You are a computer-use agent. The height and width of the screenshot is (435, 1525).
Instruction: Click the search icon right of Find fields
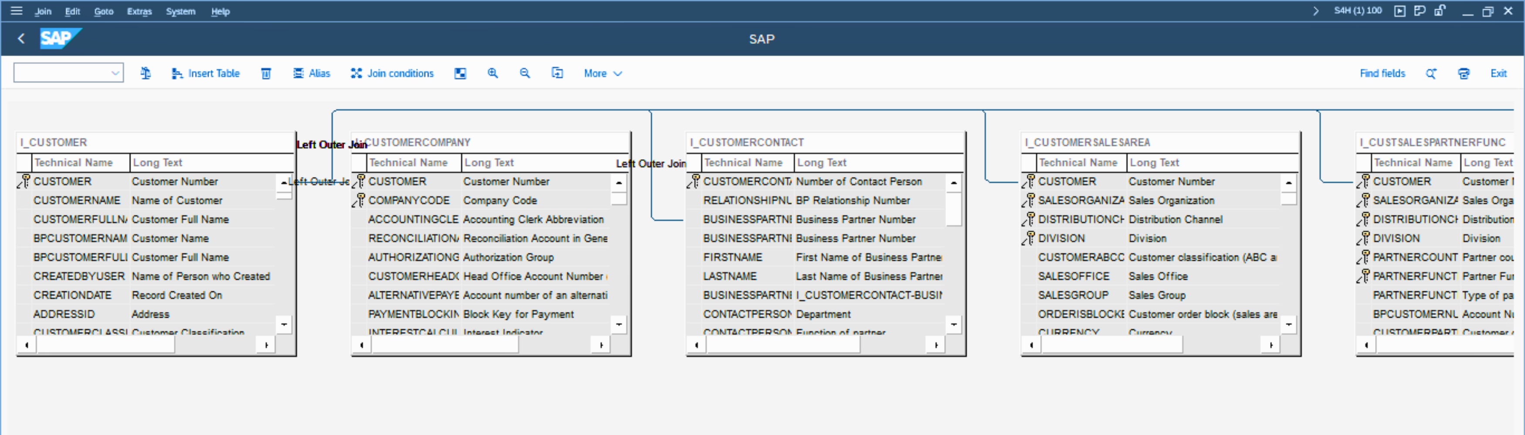point(1431,73)
